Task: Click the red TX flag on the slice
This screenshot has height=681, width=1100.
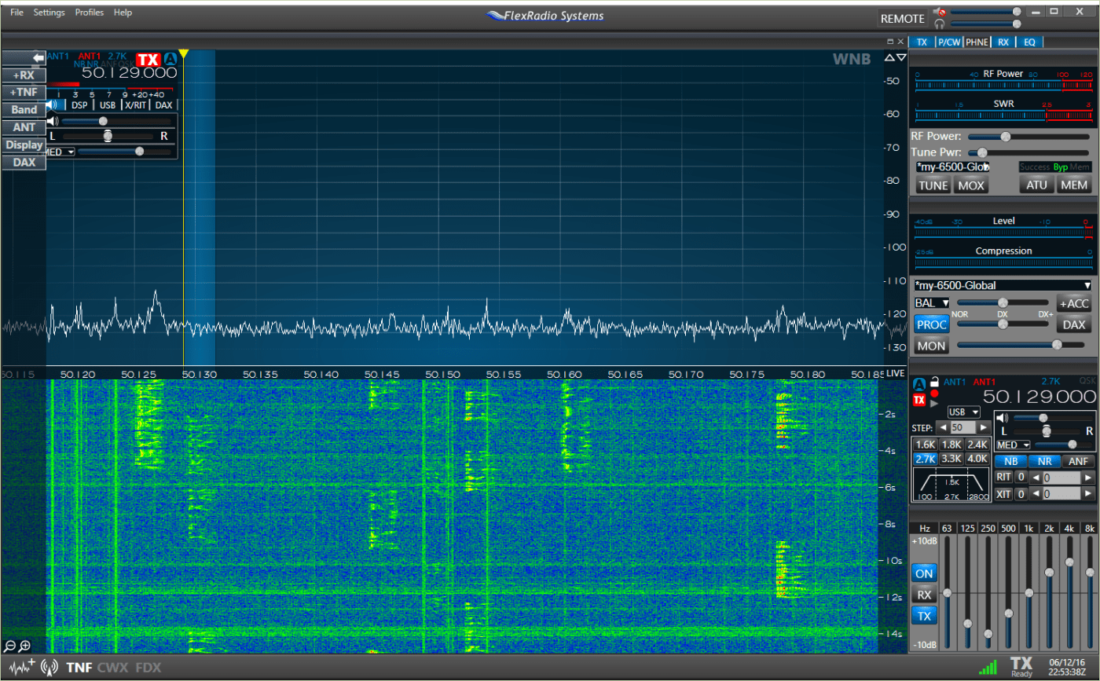Action: pos(148,60)
